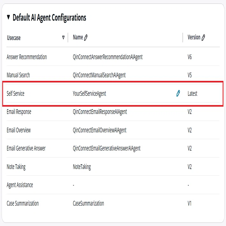Click the CaseSummarization agent name

[x=88, y=203]
